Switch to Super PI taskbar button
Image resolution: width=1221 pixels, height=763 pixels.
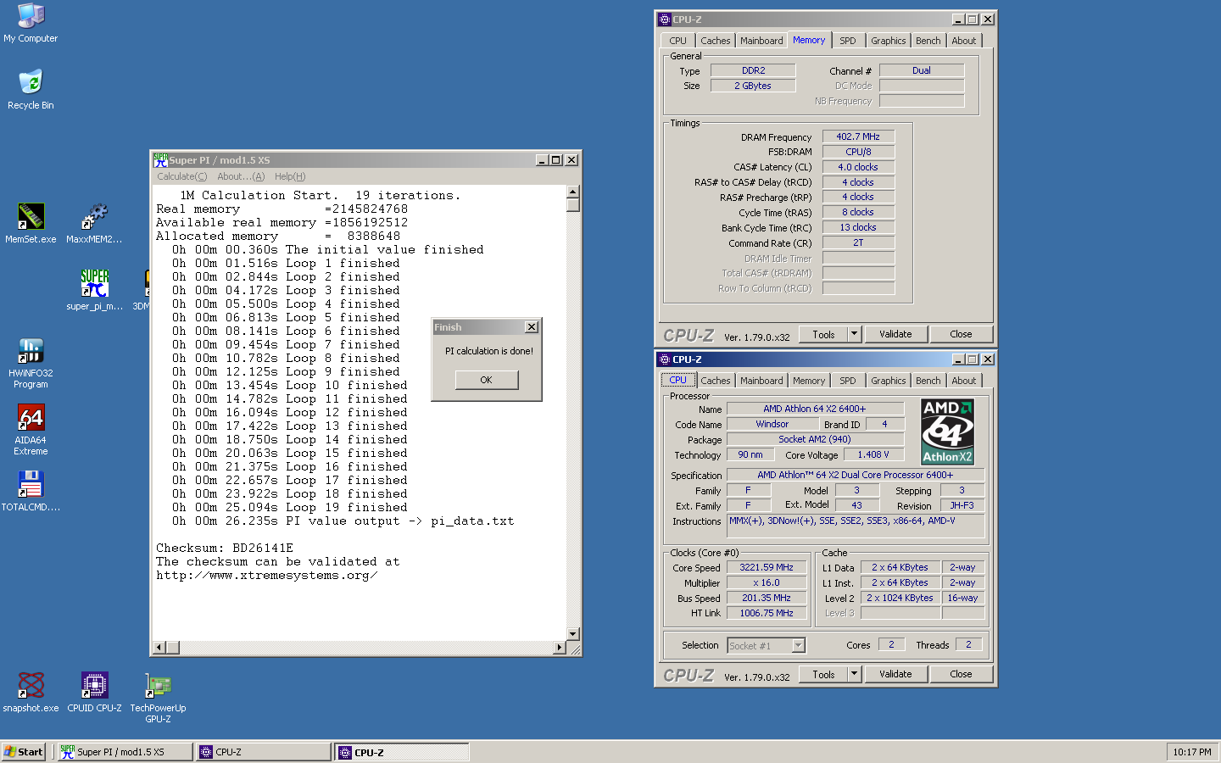[x=125, y=752]
